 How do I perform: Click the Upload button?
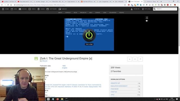tap(146, 9)
